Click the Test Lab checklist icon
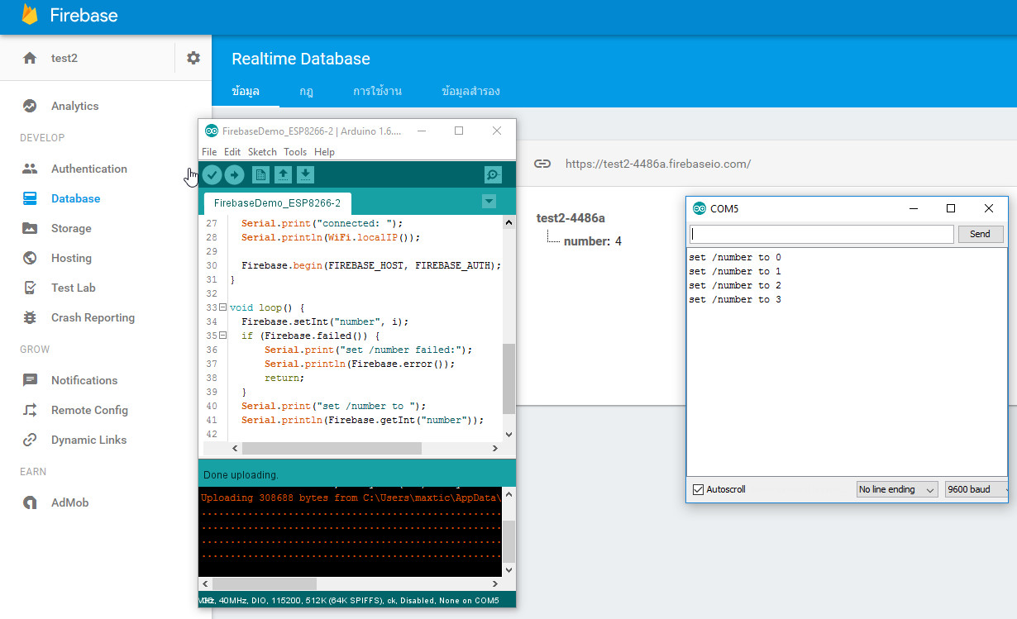 30,288
